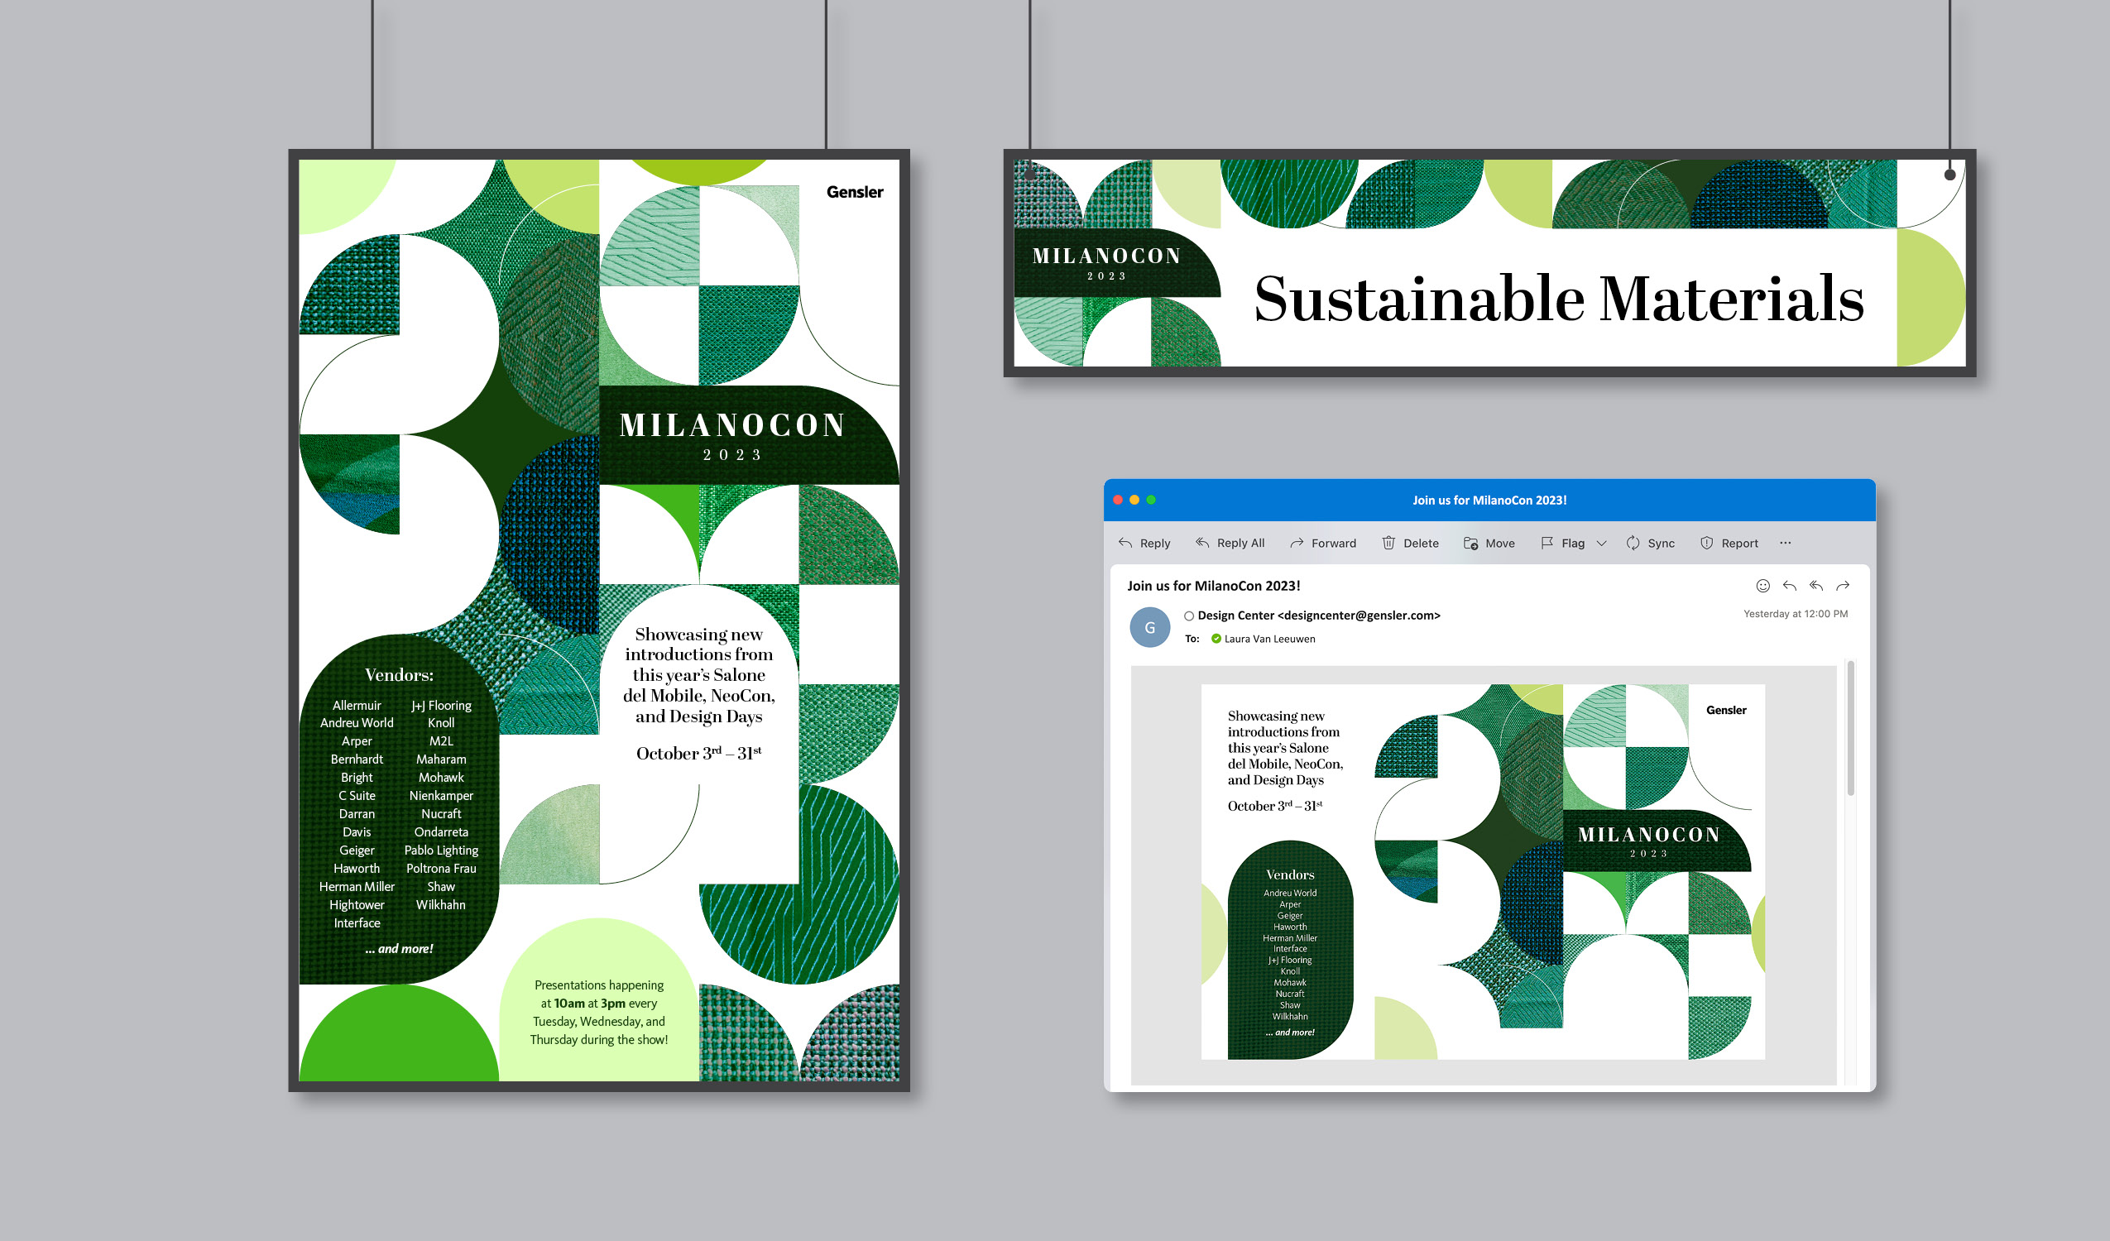
Task: Open the more options ellipsis in the toolbar
Action: click(1785, 544)
